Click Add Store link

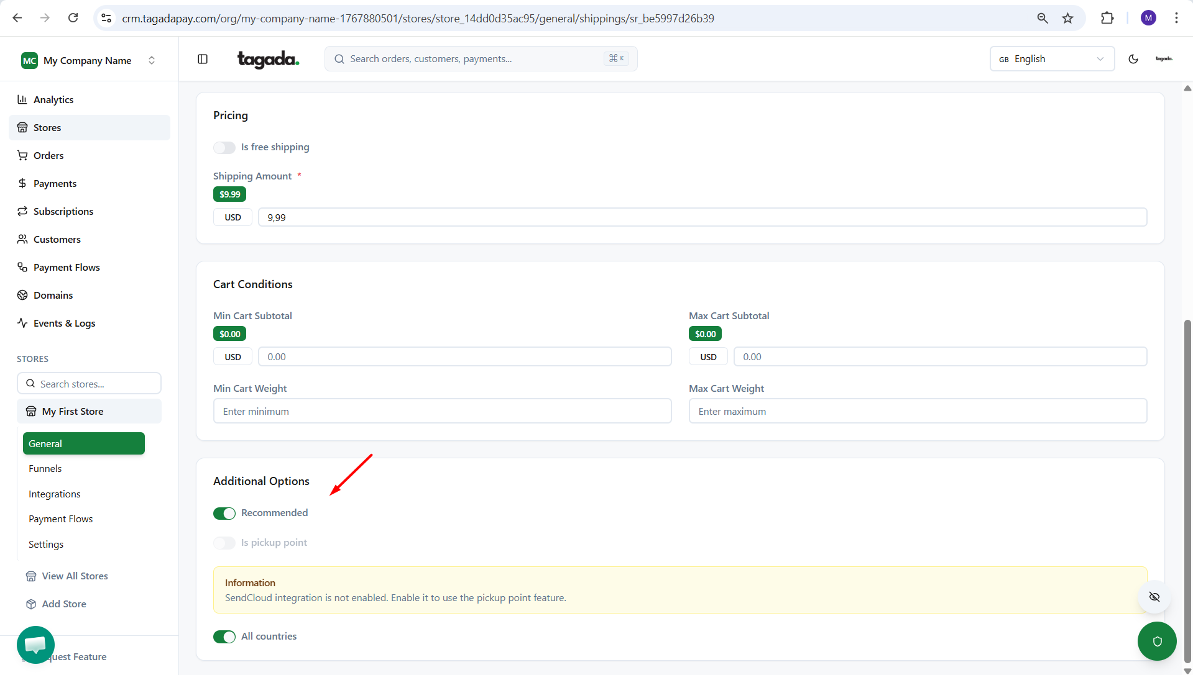point(64,604)
